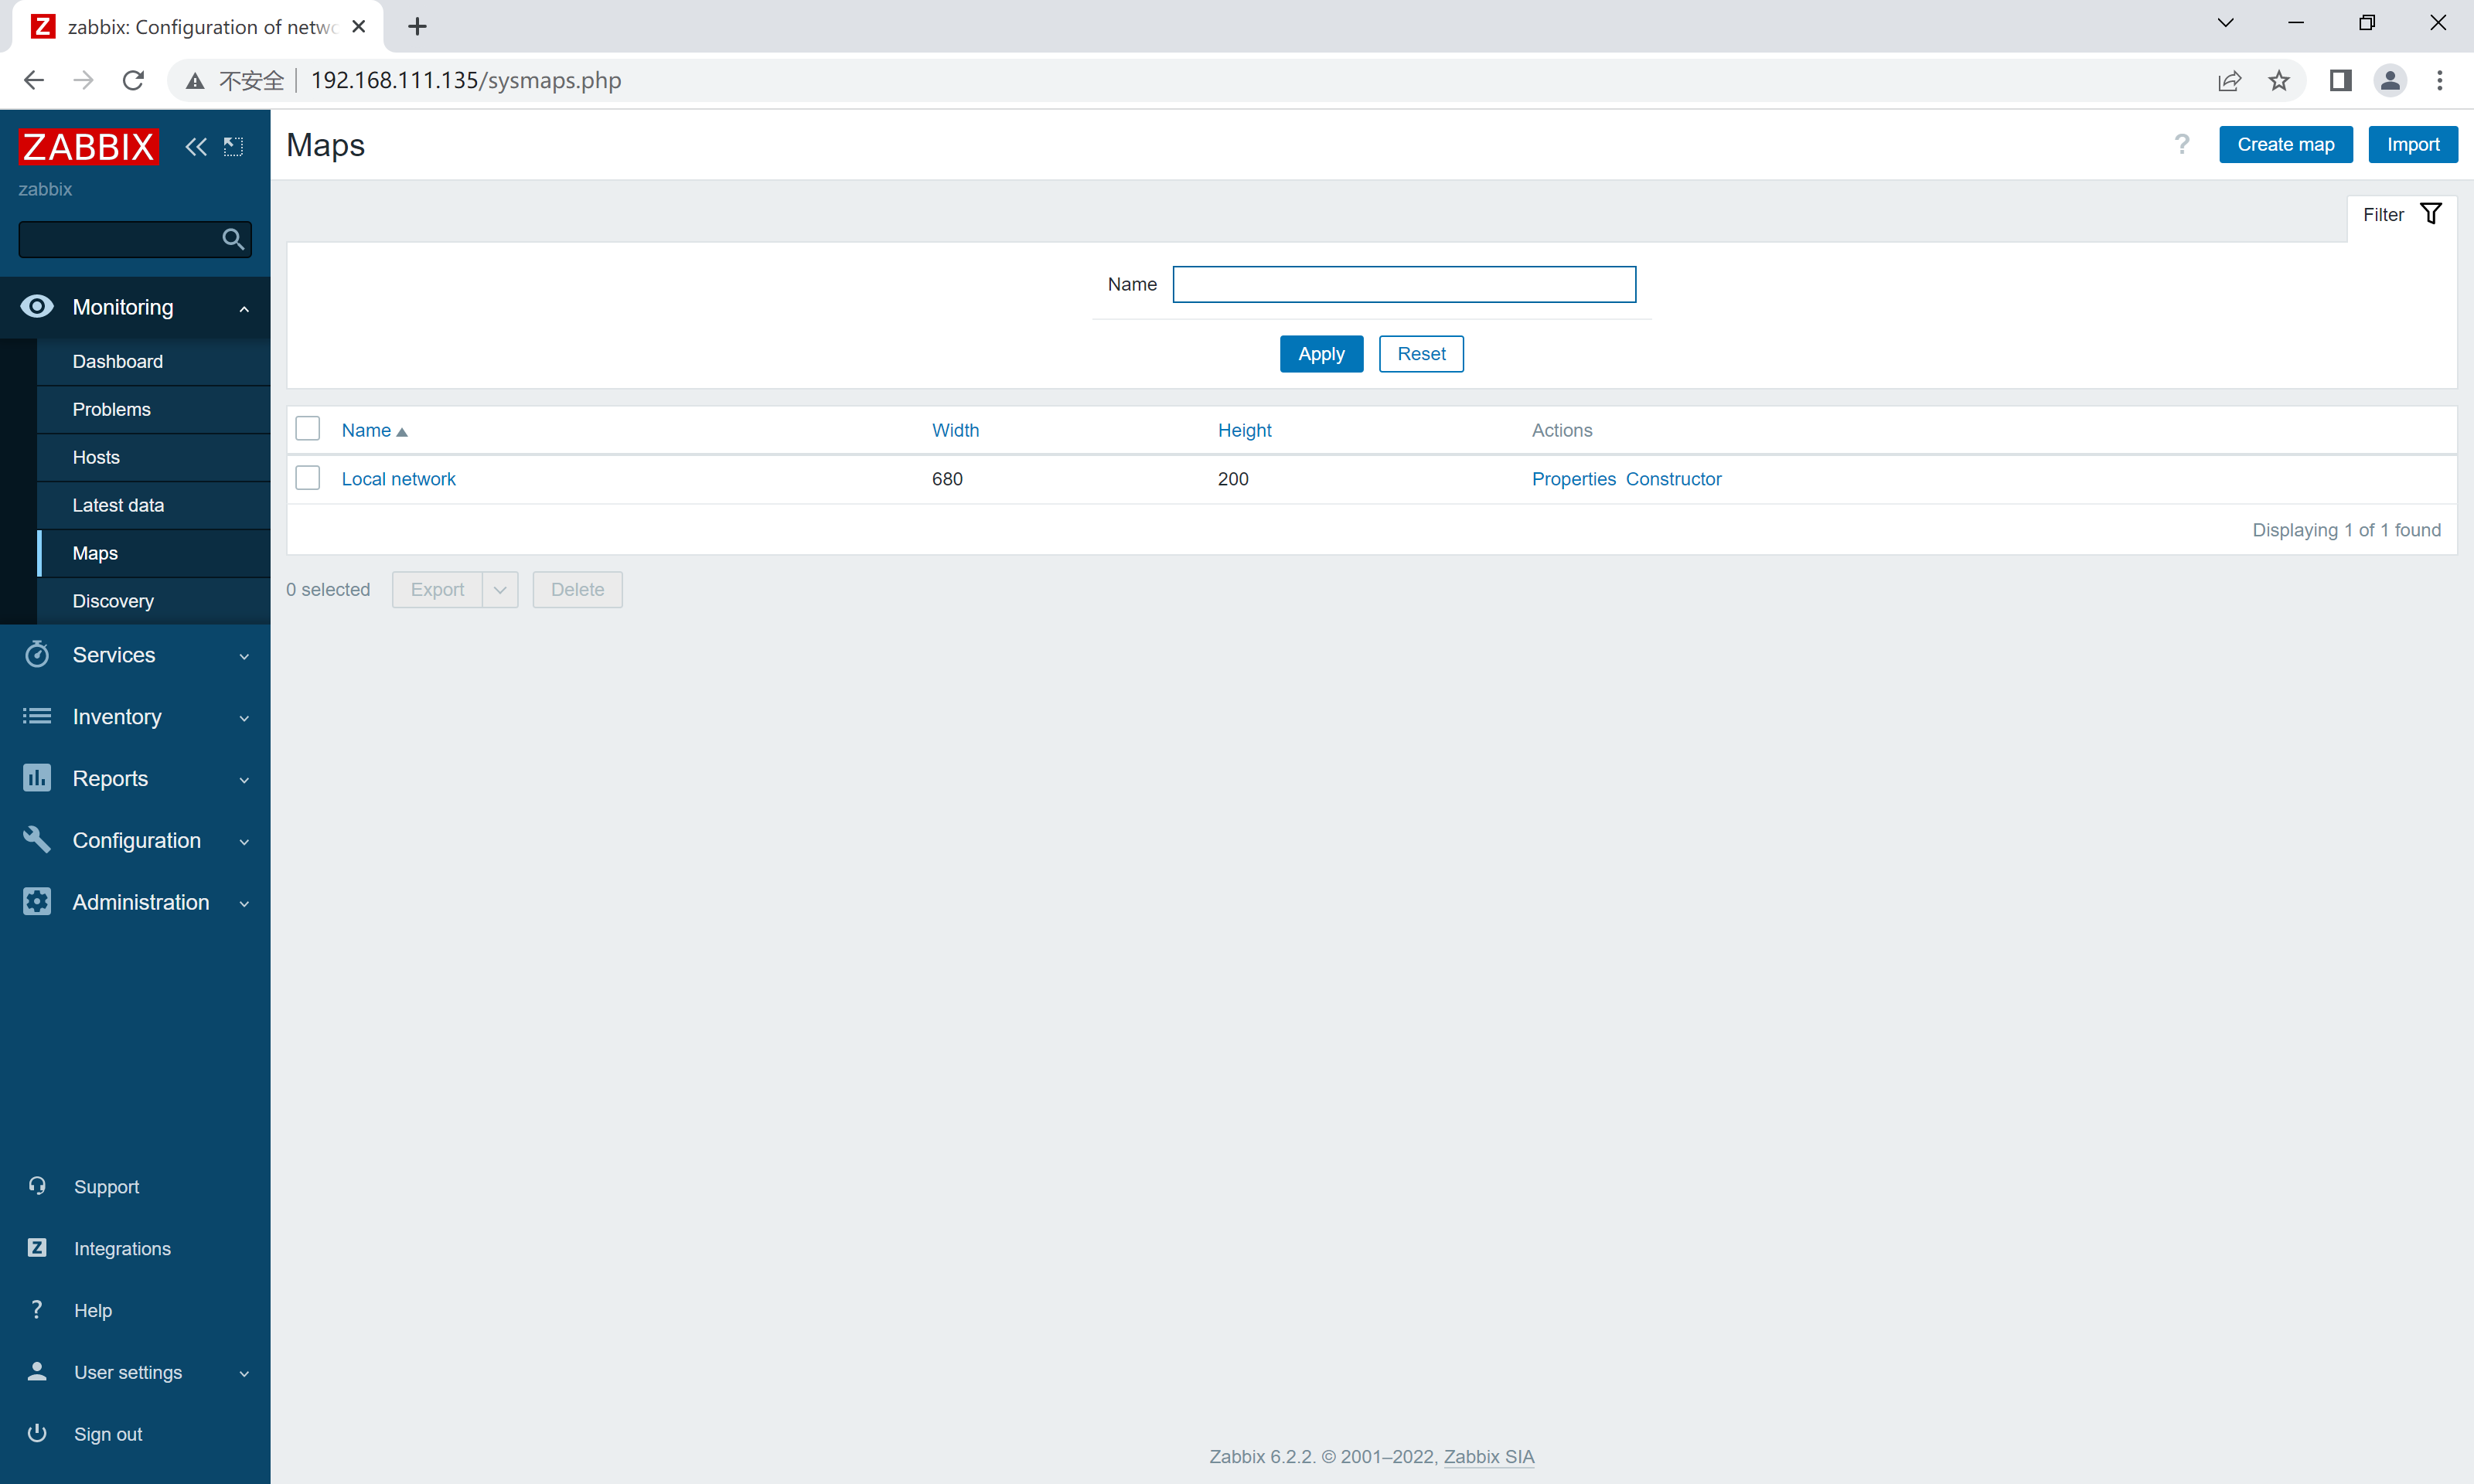Click the ZABBIX logo

(x=88, y=146)
